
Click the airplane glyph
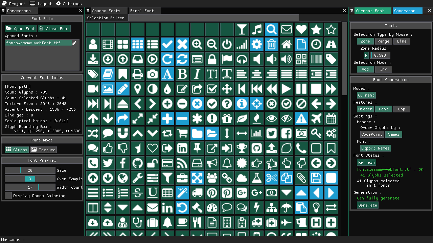316,119
